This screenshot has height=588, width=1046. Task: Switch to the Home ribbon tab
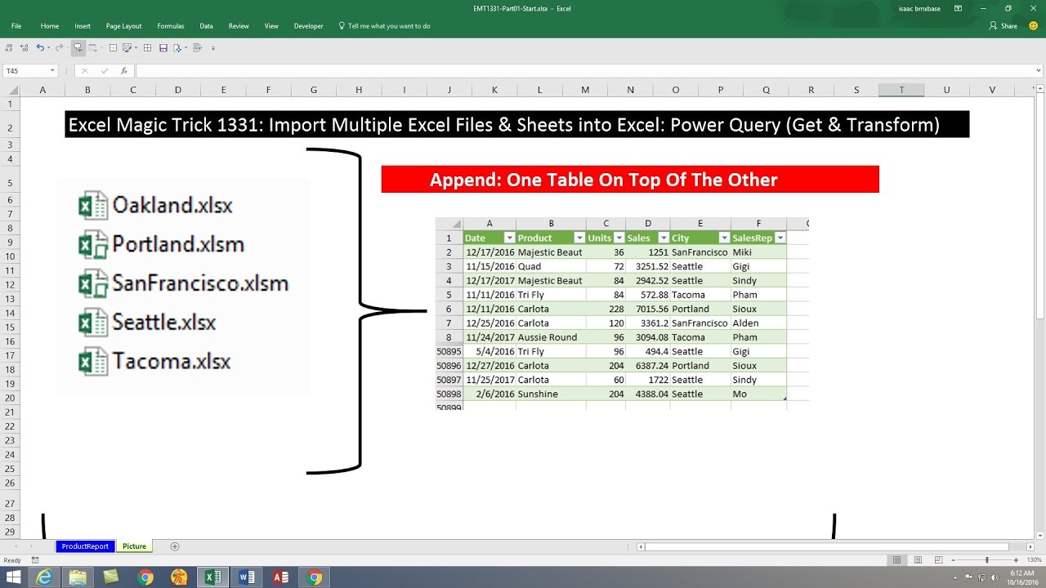click(50, 26)
